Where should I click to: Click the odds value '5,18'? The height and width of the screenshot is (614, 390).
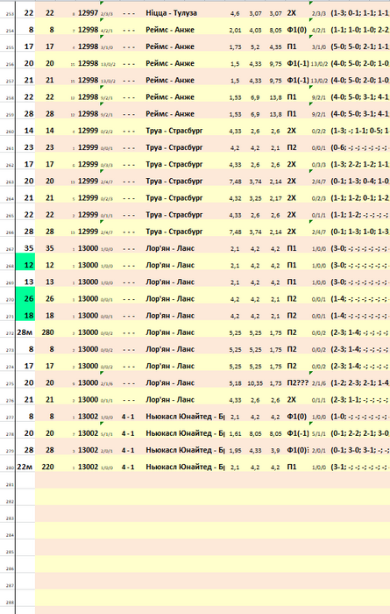(x=235, y=383)
